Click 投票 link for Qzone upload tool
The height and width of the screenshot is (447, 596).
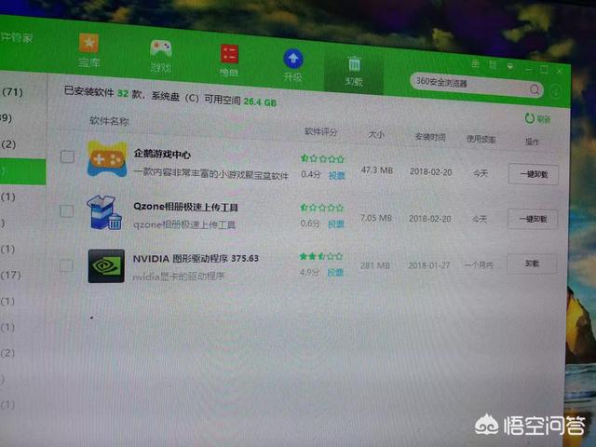[x=335, y=224]
